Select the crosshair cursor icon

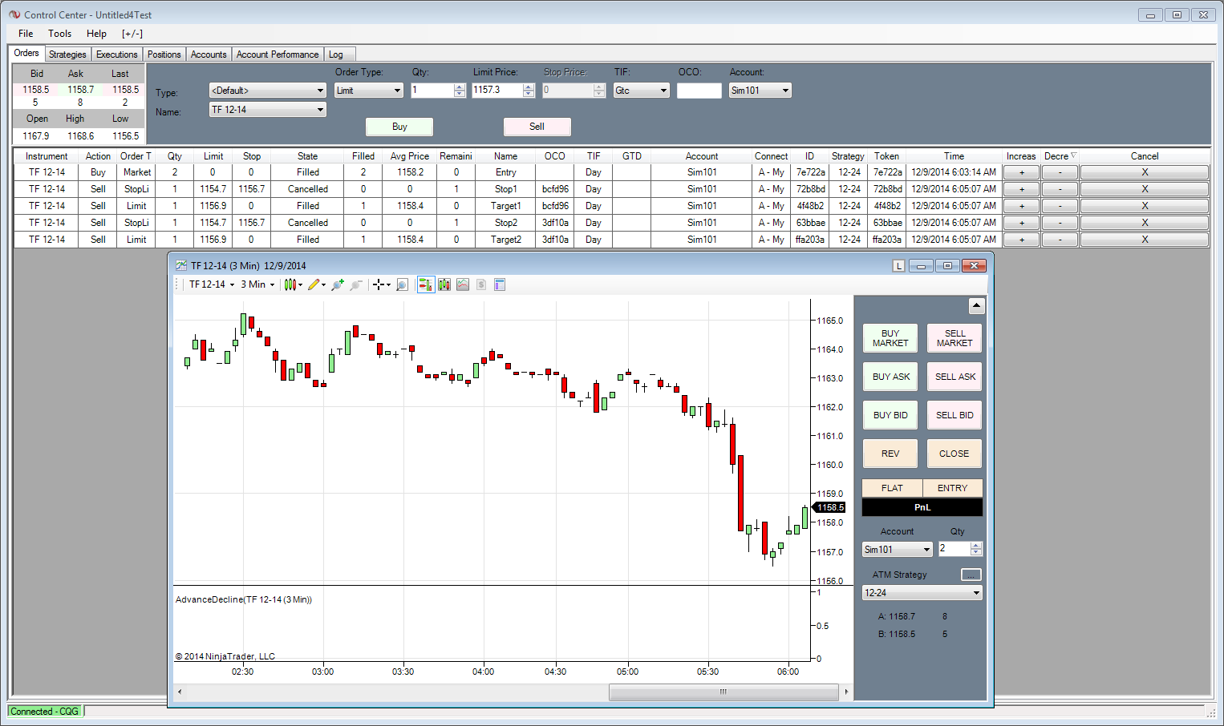(379, 284)
